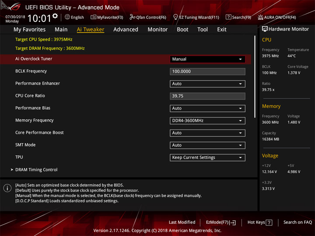Switch to the My Favorites tab

coord(30,30)
